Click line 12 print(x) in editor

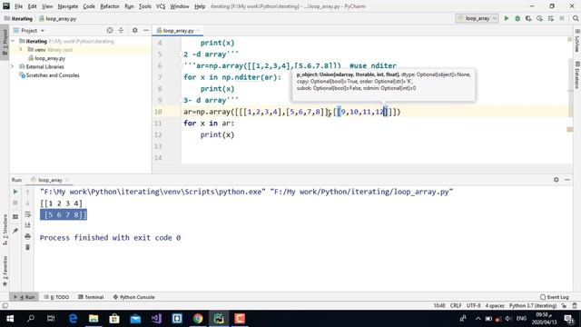pos(217,134)
